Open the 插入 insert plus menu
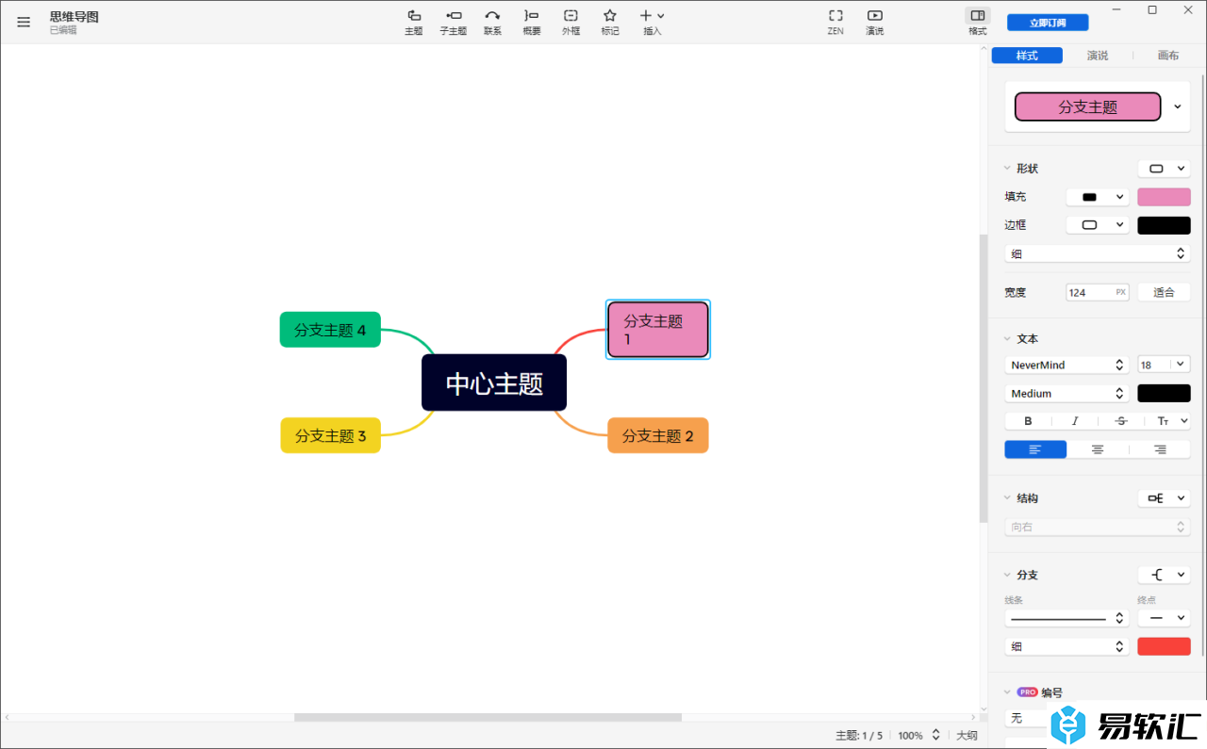The height and width of the screenshot is (749, 1207). (x=653, y=23)
